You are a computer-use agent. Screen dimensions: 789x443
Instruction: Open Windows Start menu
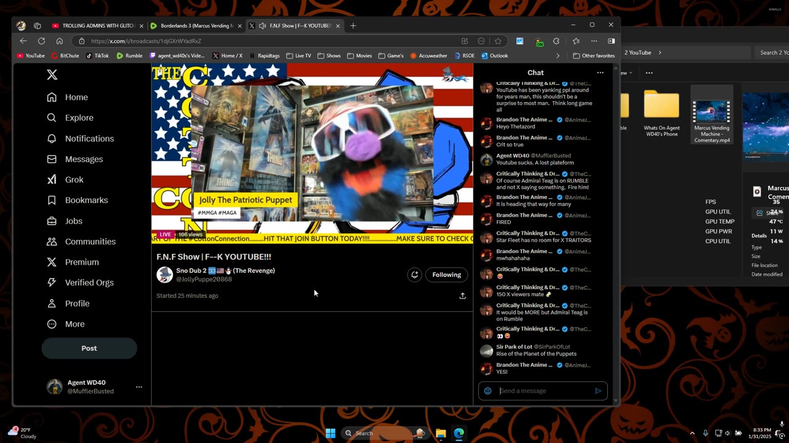pyautogui.click(x=330, y=433)
